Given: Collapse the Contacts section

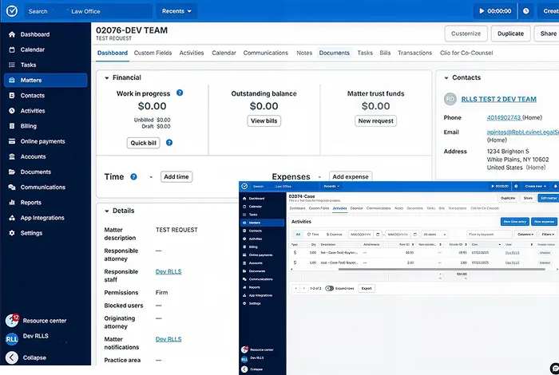Looking at the screenshot, I should pos(446,77).
